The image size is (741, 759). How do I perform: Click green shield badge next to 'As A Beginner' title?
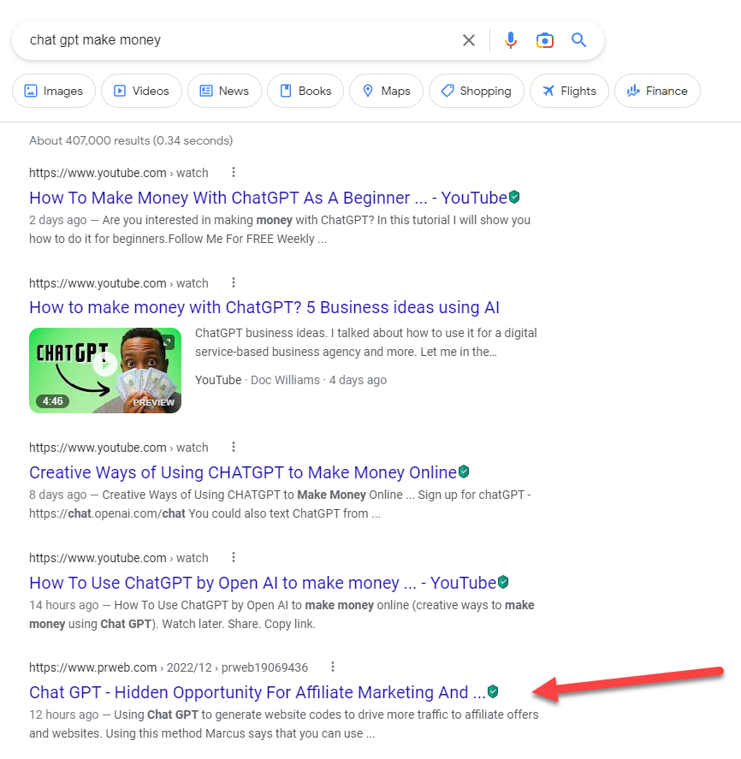click(x=514, y=197)
